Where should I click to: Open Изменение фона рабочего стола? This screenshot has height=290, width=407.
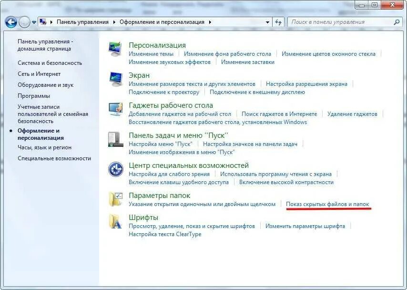coord(227,54)
